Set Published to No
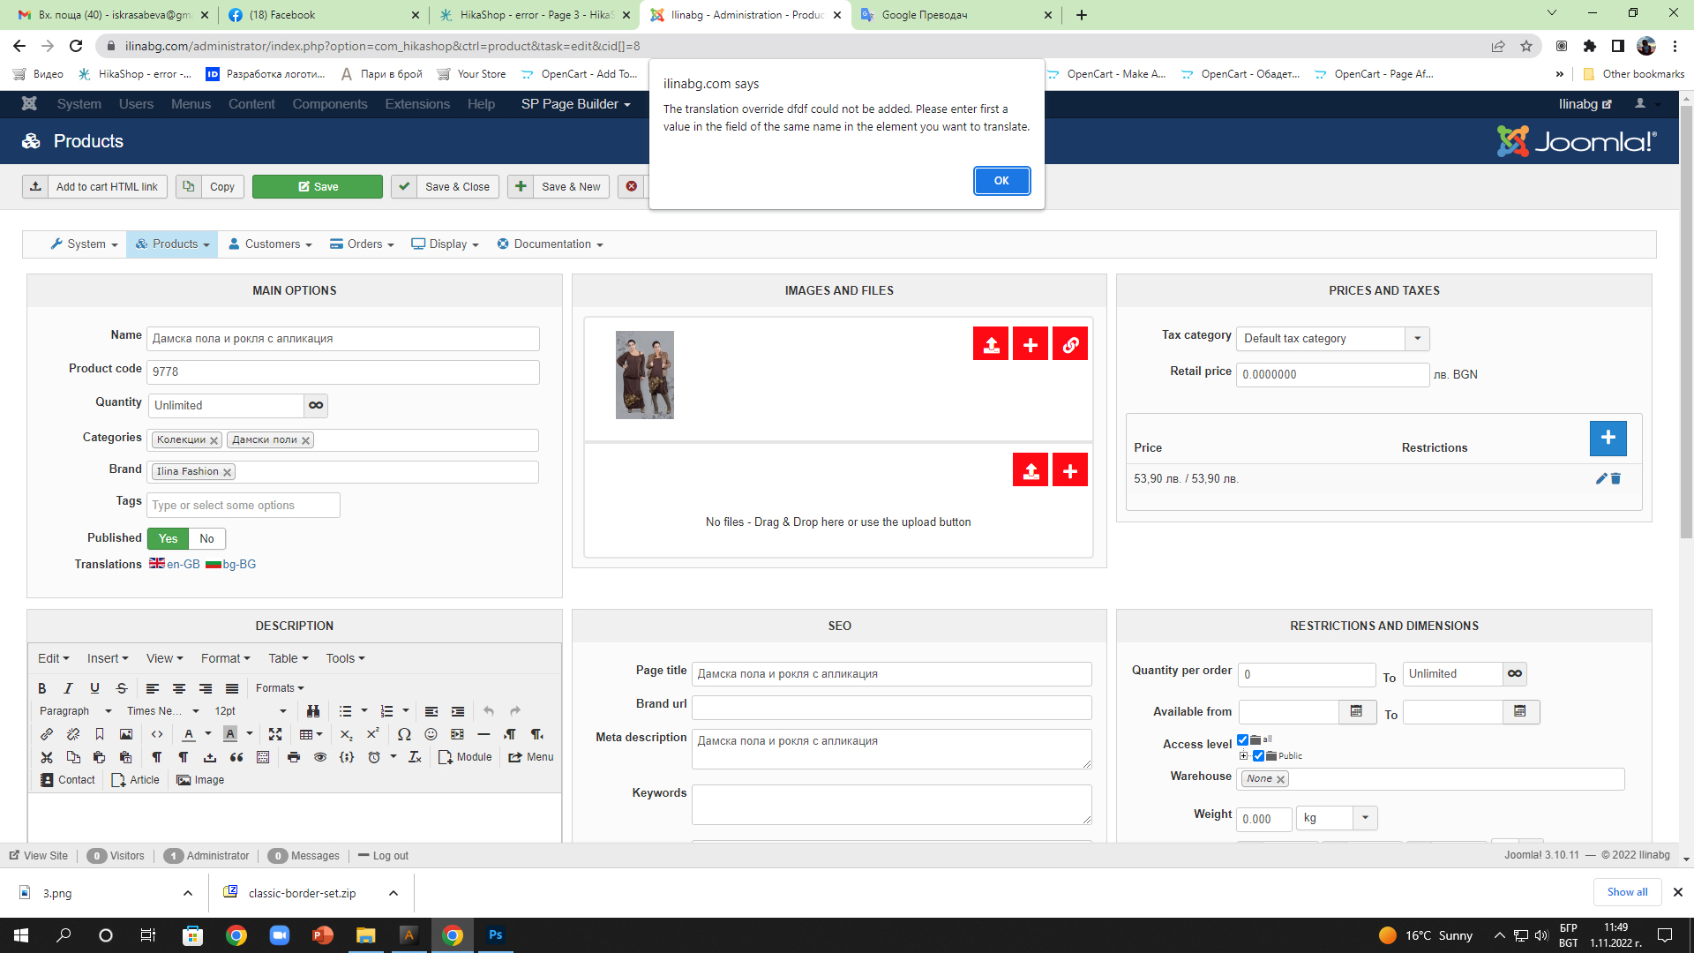This screenshot has height=953, width=1694. [206, 538]
